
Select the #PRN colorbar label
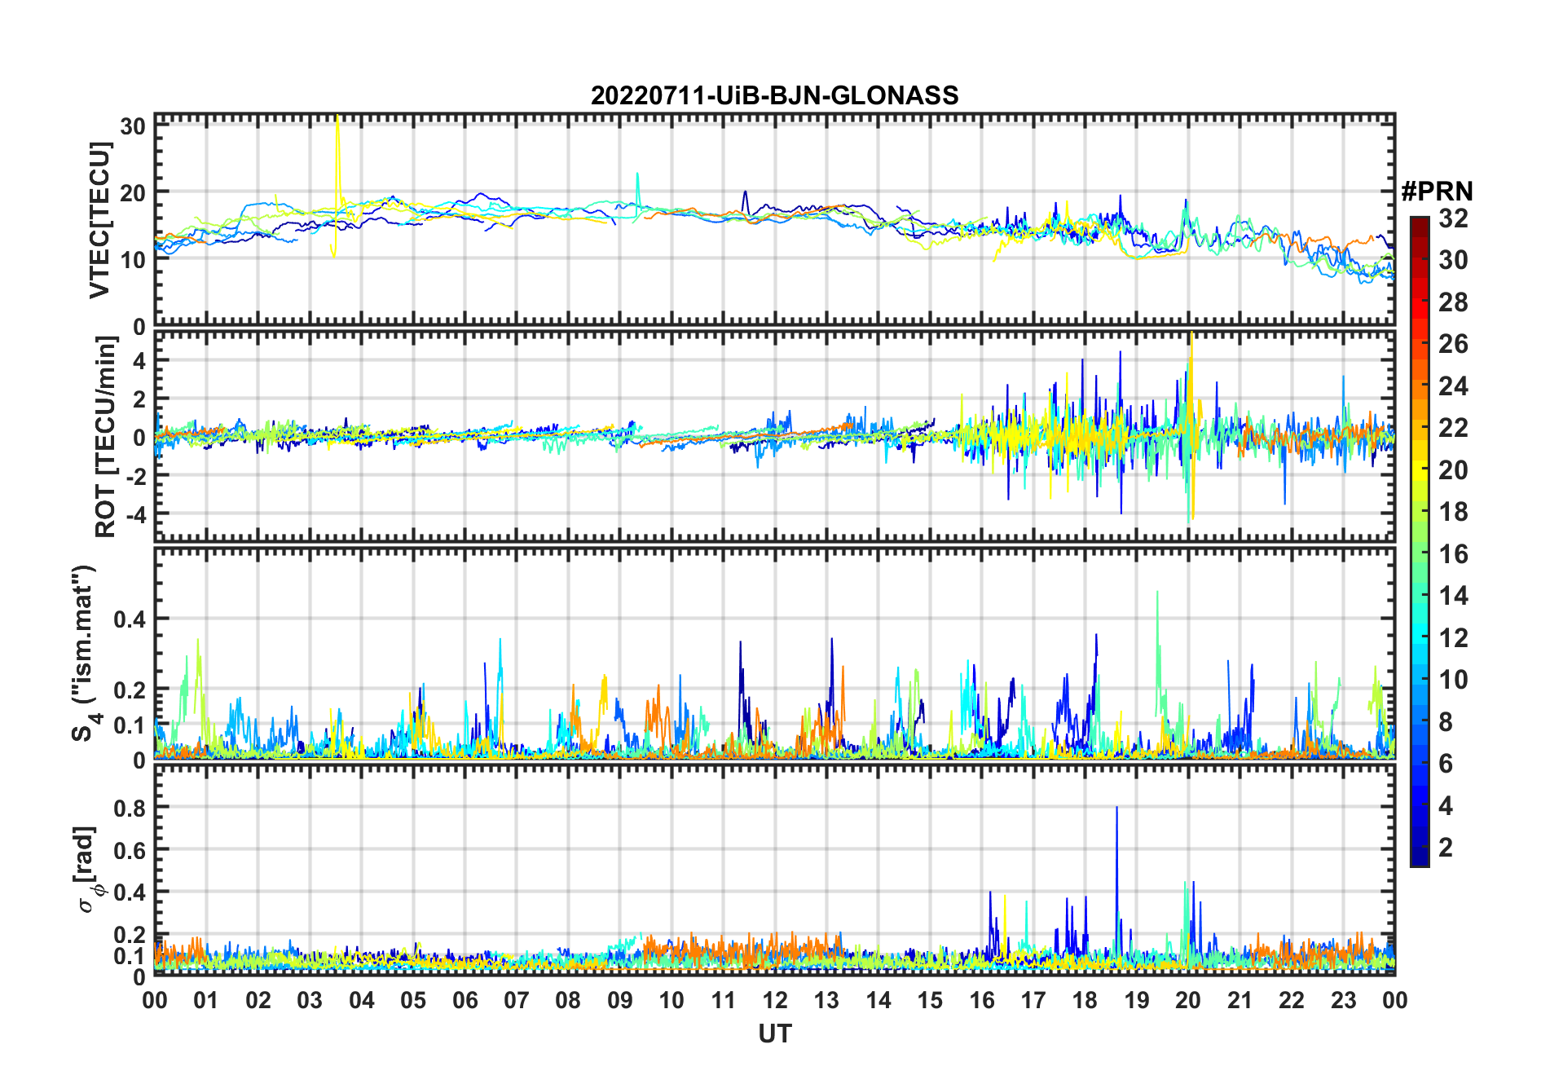tap(1437, 192)
